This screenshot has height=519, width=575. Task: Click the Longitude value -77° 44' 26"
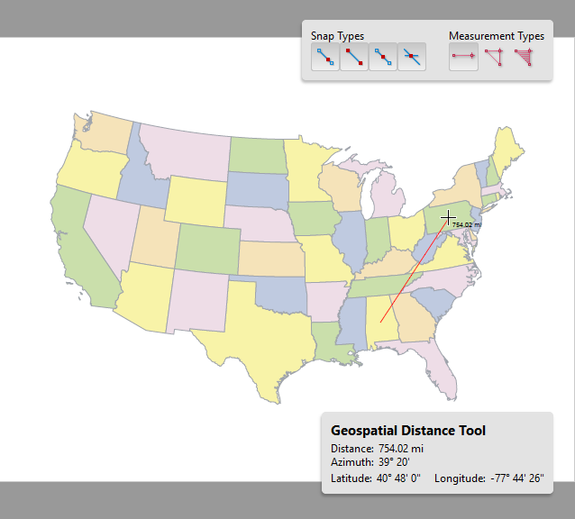[x=517, y=478]
